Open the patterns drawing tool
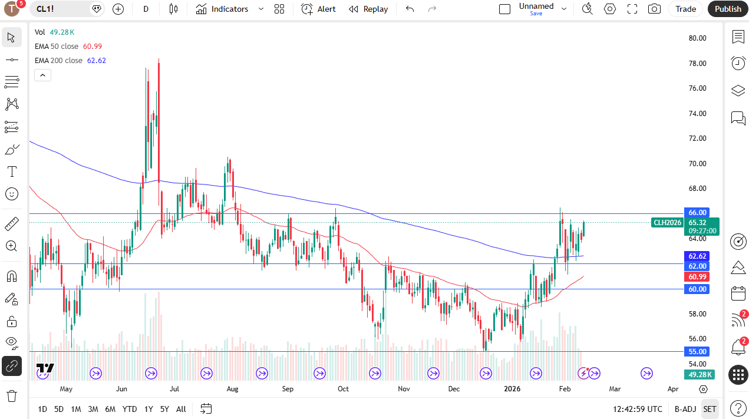This screenshot has width=749, height=419. (11, 104)
